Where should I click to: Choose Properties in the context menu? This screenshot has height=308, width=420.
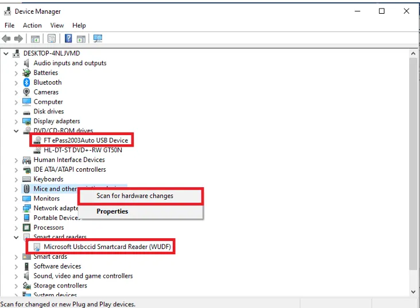(141, 211)
